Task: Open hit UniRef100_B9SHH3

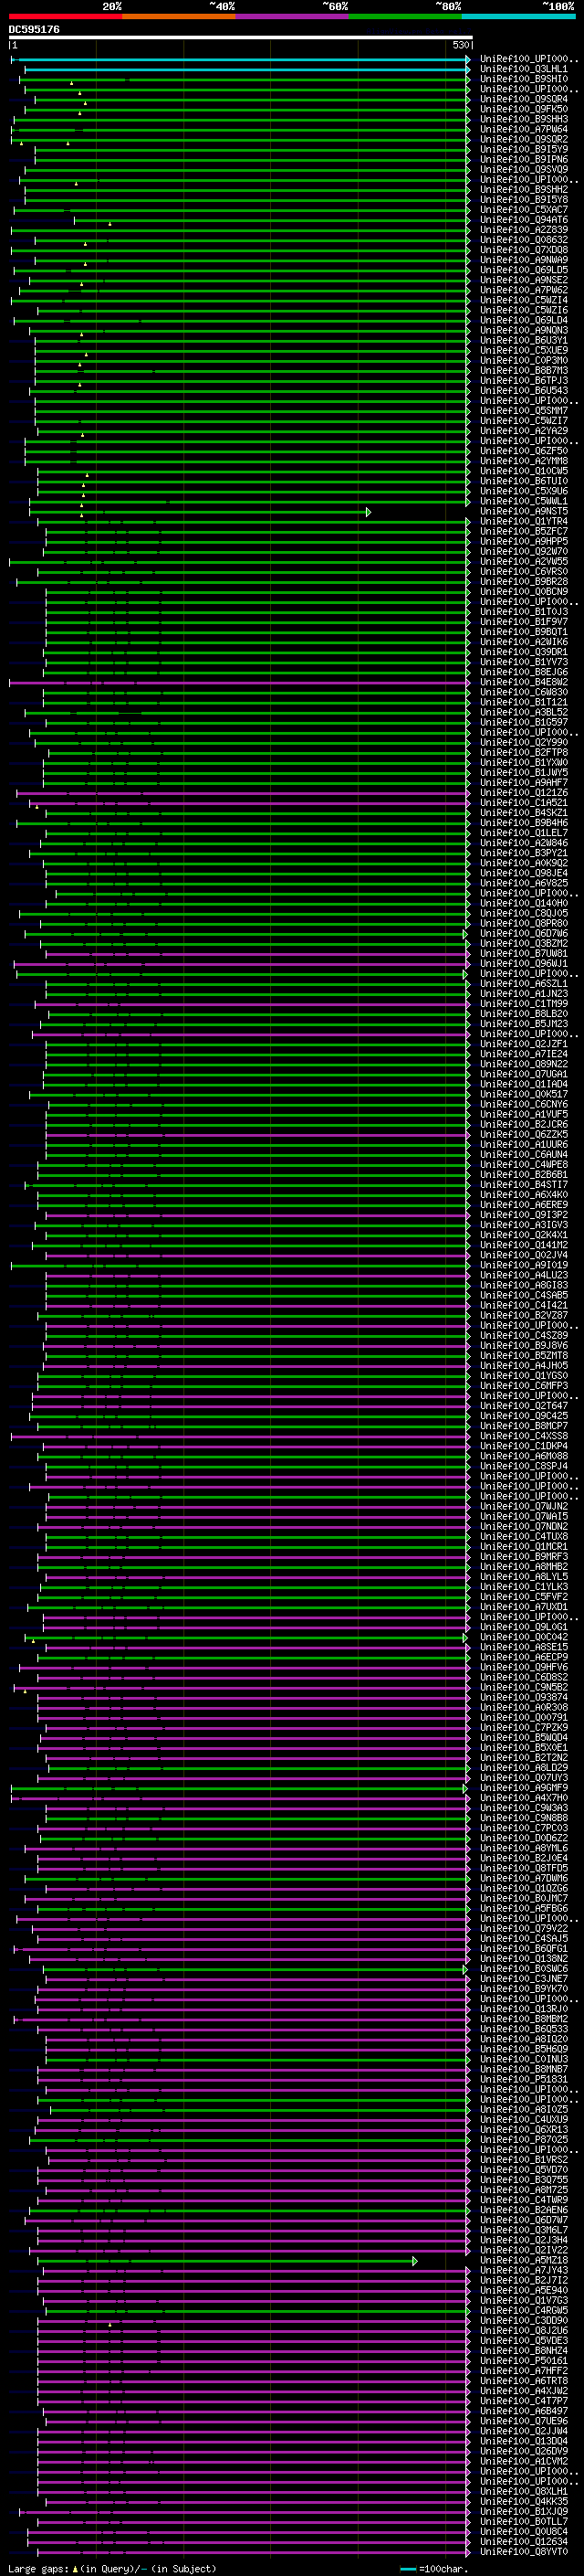Action: [x=524, y=119]
